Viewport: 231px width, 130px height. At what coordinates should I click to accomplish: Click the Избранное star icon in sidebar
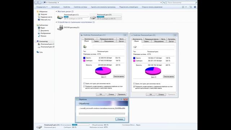(x=38, y=12)
